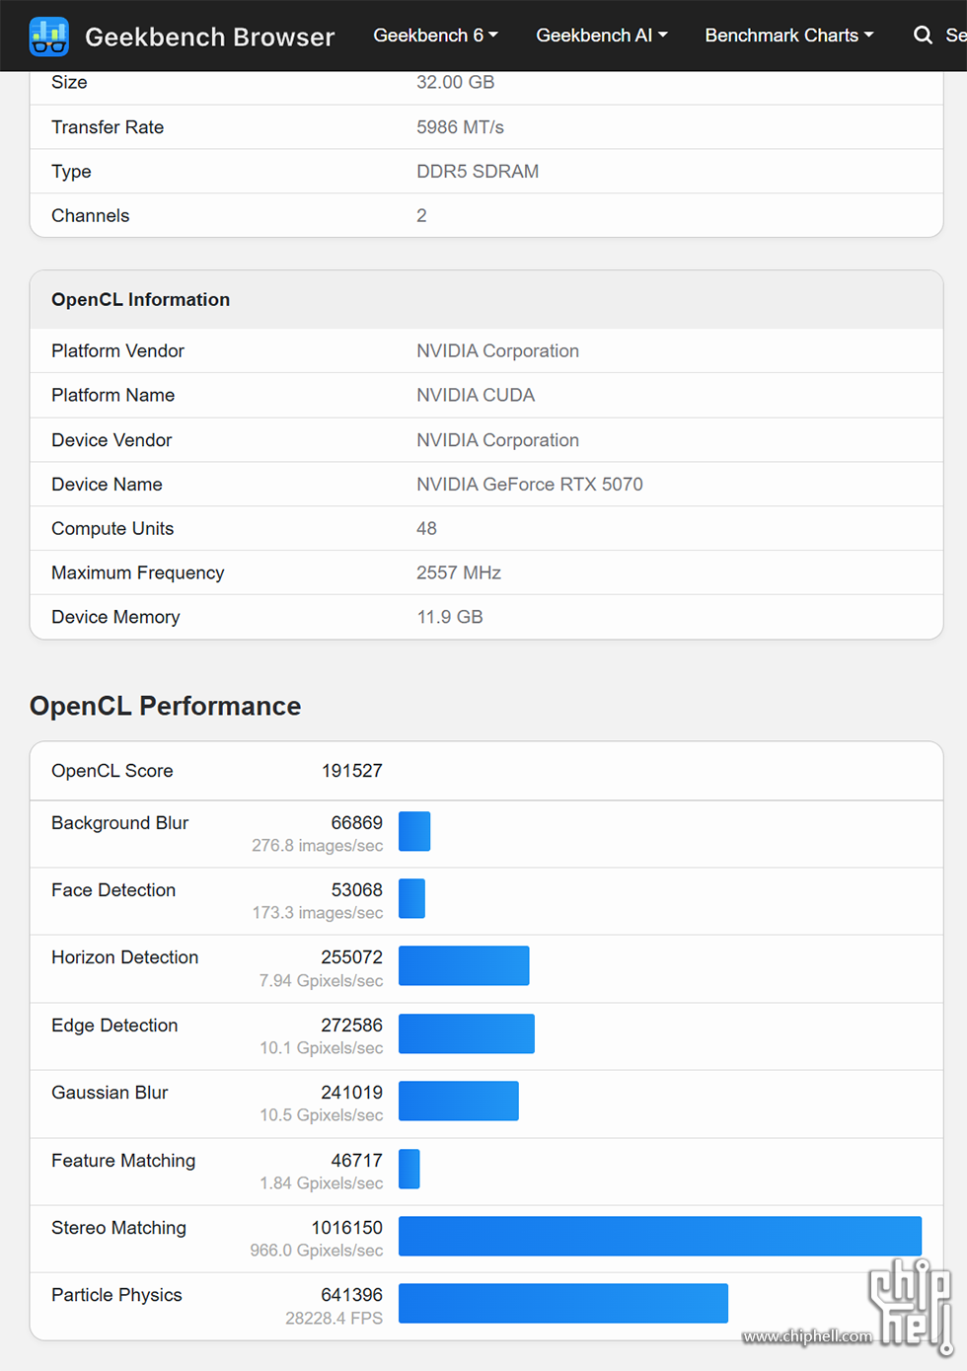Screen dimensions: 967x1371
Task: Expand the Geekbench AI dropdown chevron
Action: [663, 35]
